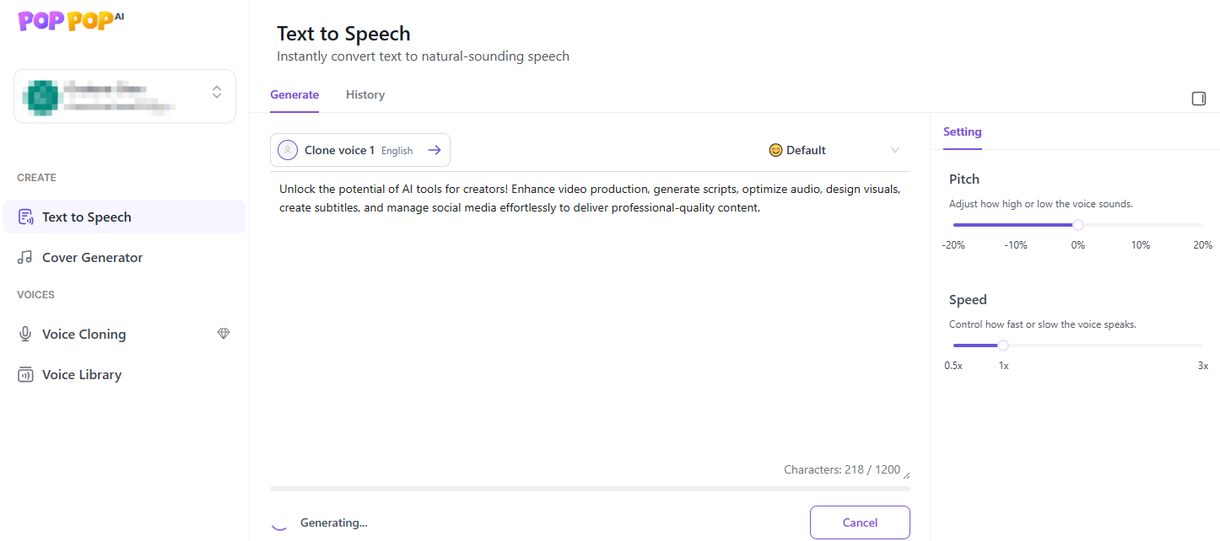Open the Setting tab in right panel
The width and height of the screenshot is (1220, 541).
[x=962, y=131]
